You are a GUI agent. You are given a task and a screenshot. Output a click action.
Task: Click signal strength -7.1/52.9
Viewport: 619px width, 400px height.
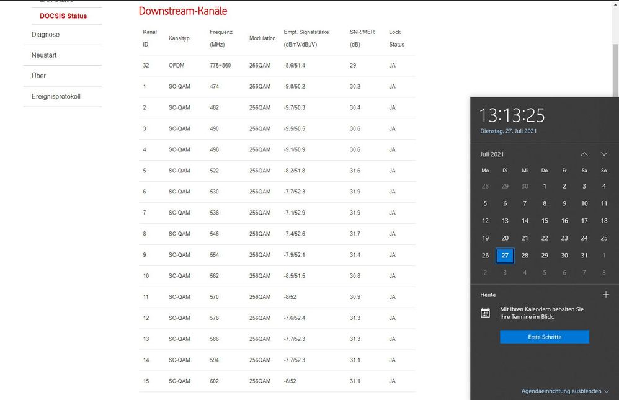click(x=294, y=213)
